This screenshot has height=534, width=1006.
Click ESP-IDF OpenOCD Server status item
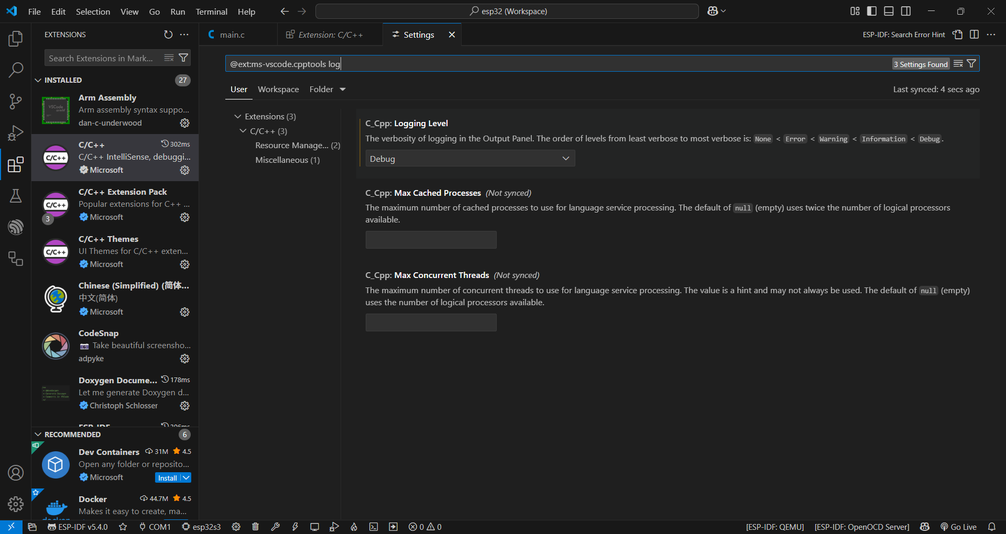[x=862, y=527]
